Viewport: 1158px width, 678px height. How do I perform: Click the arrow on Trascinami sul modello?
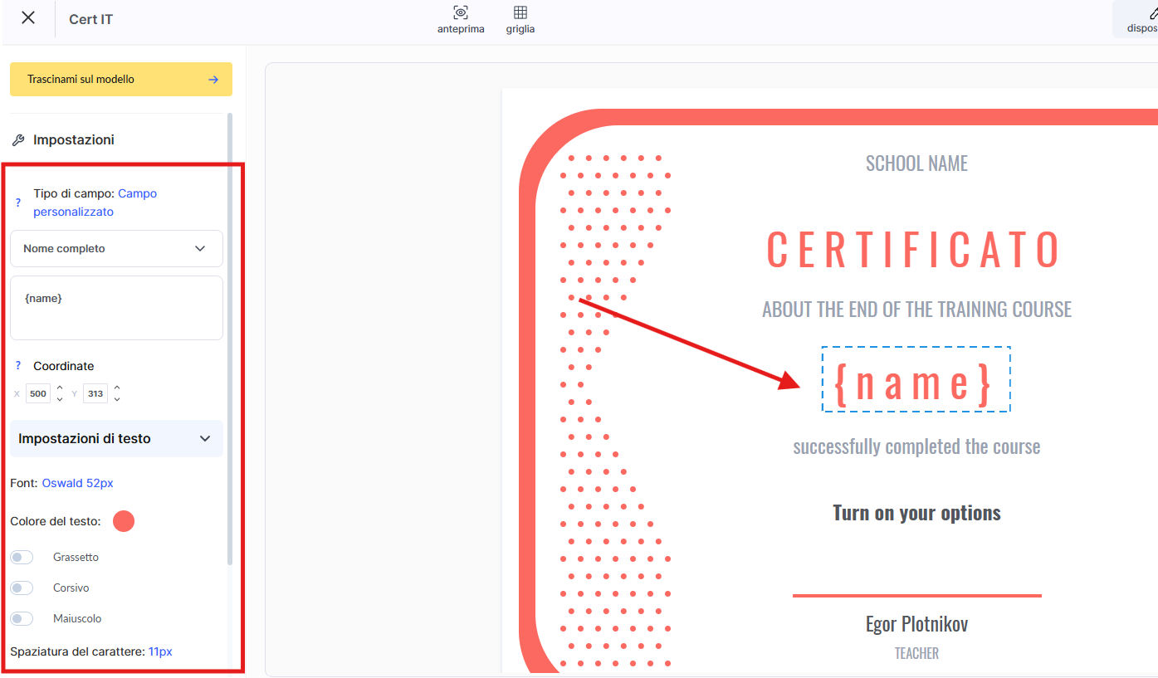click(x=213, y=80)
